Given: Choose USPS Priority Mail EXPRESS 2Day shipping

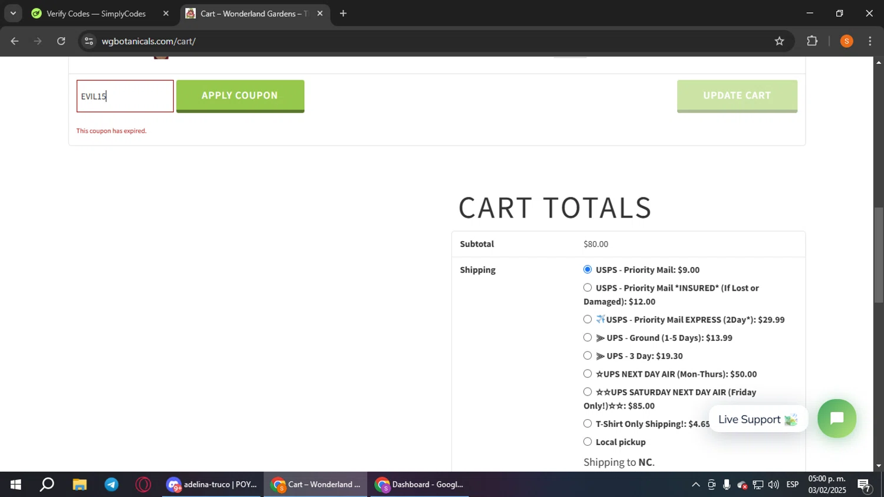Looking at the screenshot, I should [588, 320].
